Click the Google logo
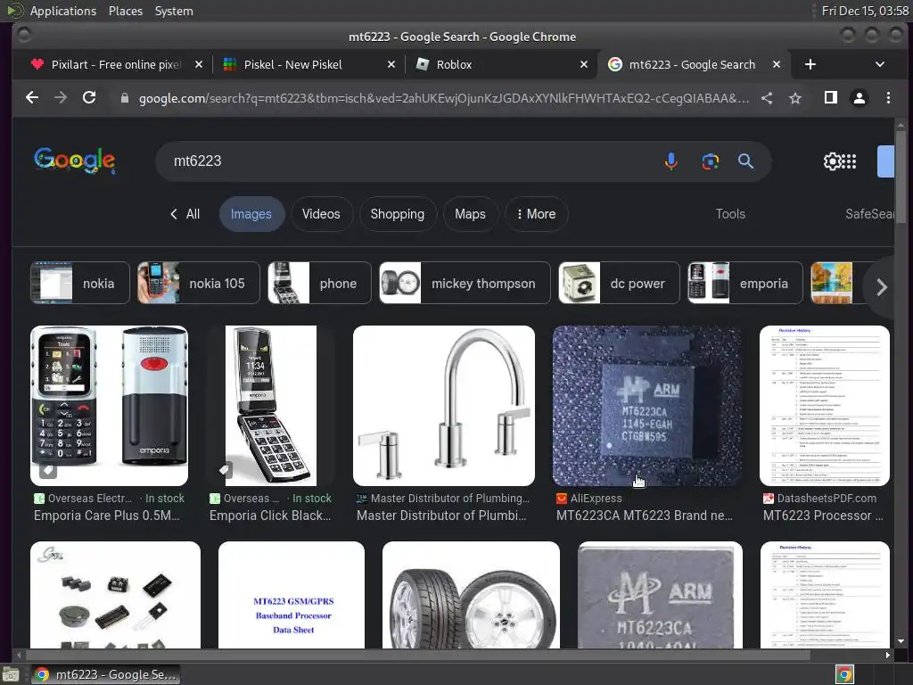913x685 pixels. point(75,161)
